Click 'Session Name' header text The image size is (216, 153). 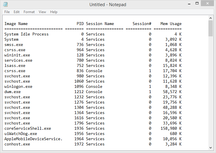point(100,24)
